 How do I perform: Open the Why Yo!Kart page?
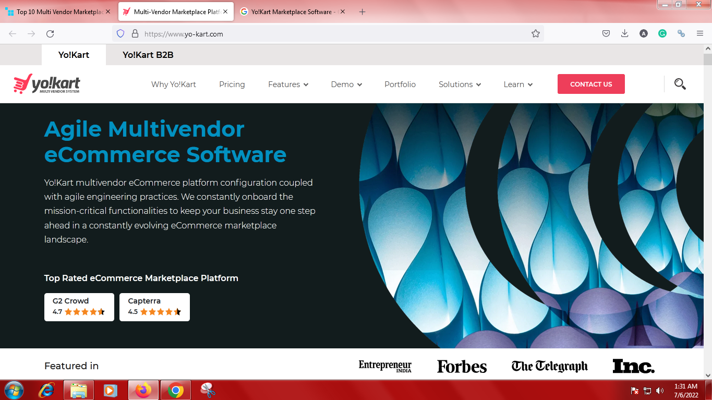click(x=174, y=84)
